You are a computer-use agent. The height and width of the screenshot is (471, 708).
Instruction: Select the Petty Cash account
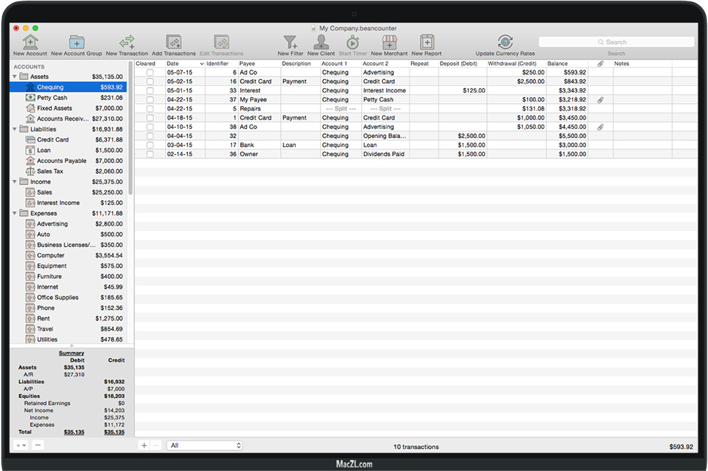pyautogui.click(x=52, y=98)
